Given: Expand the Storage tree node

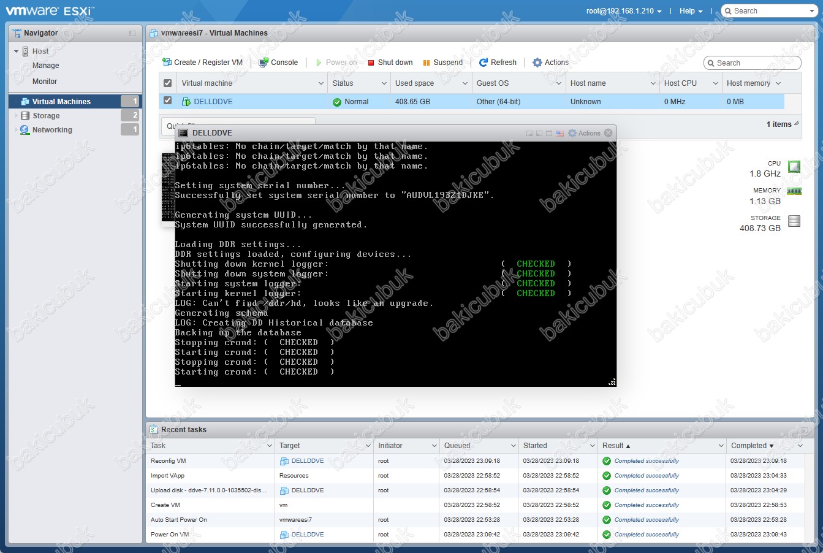Looking at the screenshot, I should point(16,115).
